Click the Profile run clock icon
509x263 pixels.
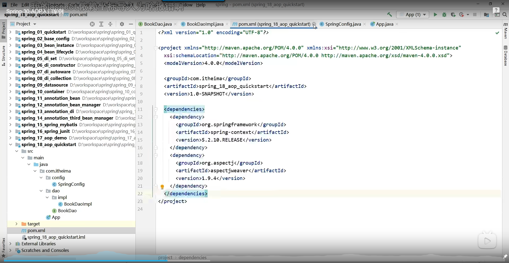[x=462, y=15]
